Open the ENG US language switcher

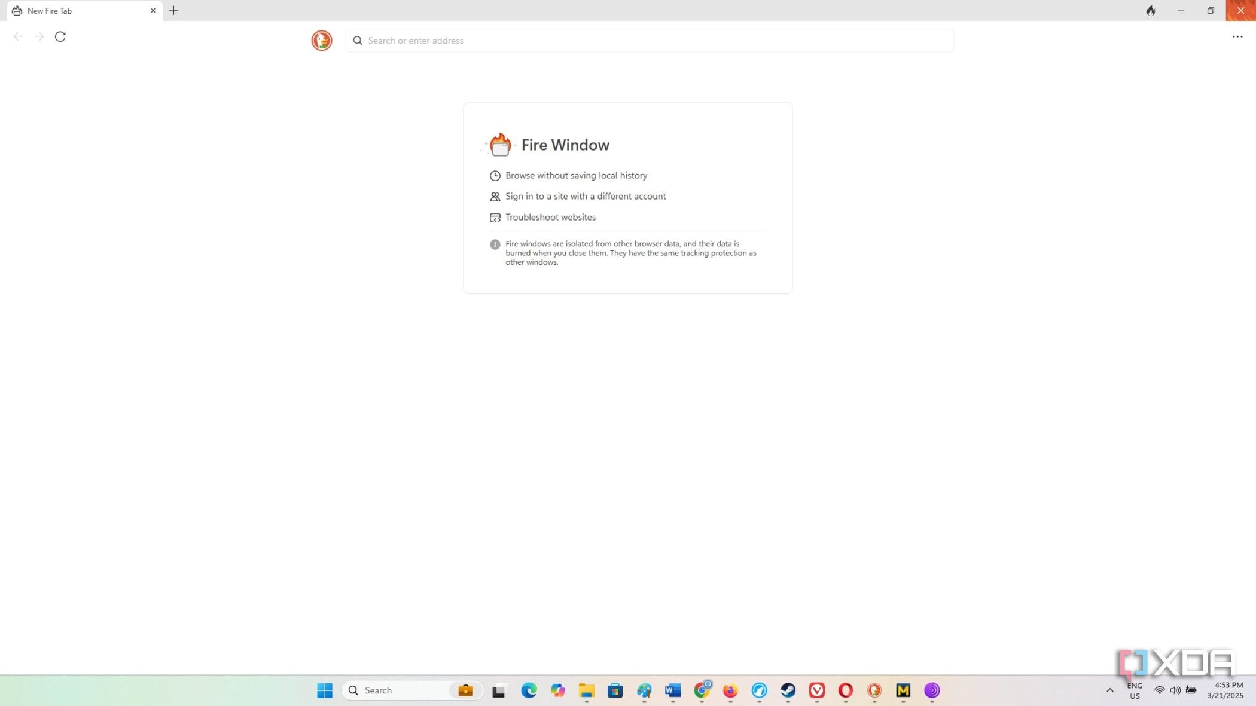click(x=1135, y=690)
